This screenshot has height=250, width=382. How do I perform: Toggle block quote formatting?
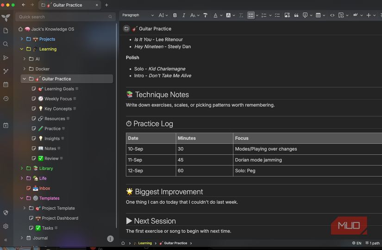tap(296, 15)
